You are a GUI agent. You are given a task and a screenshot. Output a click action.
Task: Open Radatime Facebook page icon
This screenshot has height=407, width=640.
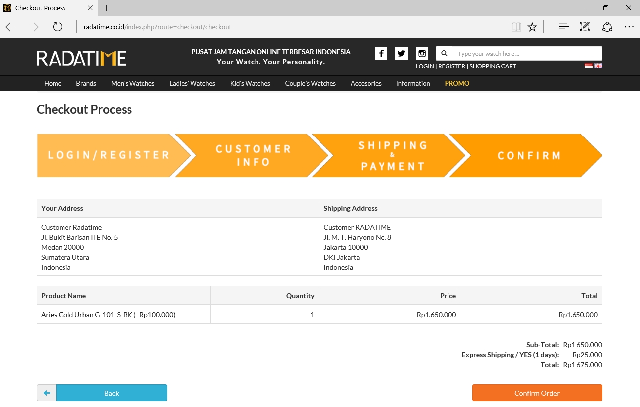pos(381,54)
